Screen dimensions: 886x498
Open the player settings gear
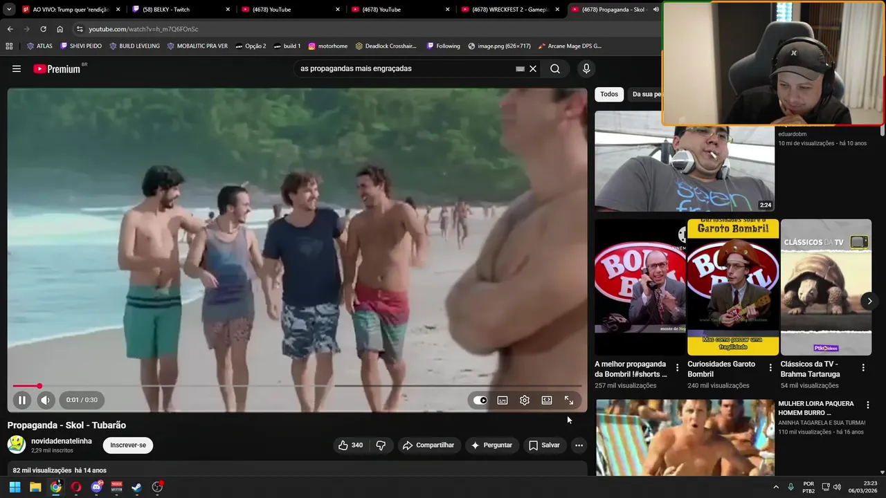(x=525, y=400)
